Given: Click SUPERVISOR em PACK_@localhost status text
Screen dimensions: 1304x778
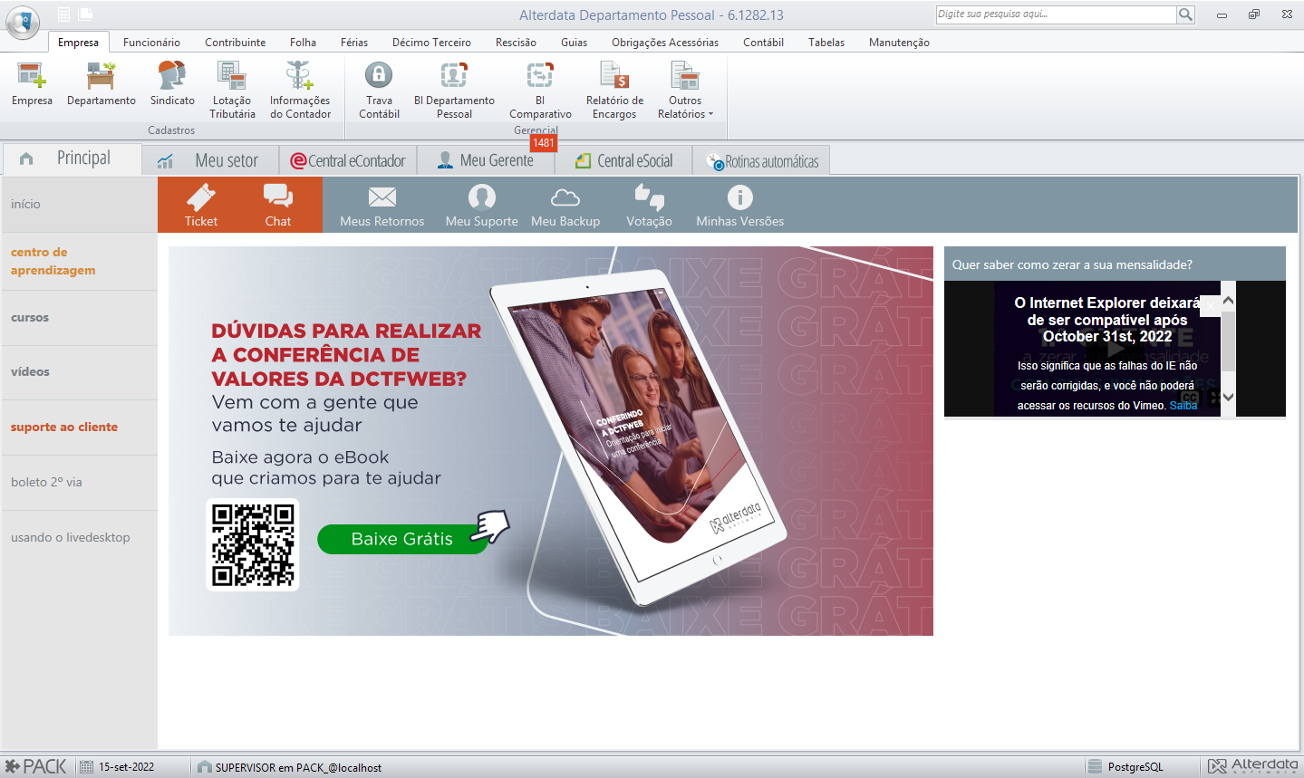Looking at the screenshot, I should [x=298, y=767].
